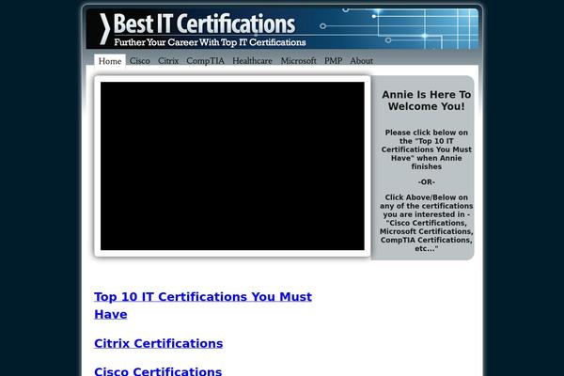Open Top 10 IT Certifications You Must Have link

(x=203, y=305)
